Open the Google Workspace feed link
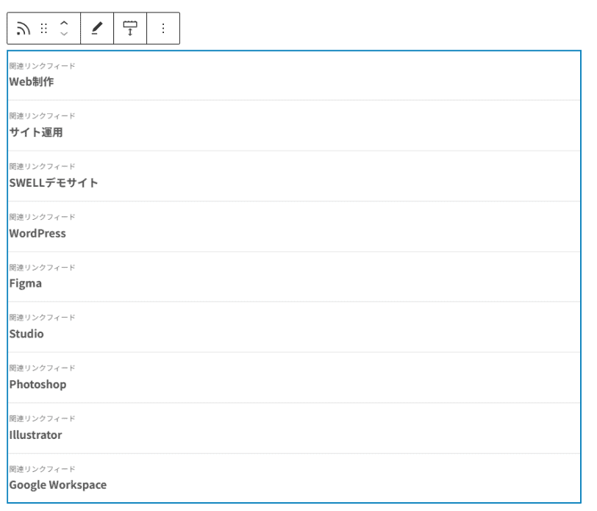This screenshot has width=597, height=511. click(x=58, y=485)
